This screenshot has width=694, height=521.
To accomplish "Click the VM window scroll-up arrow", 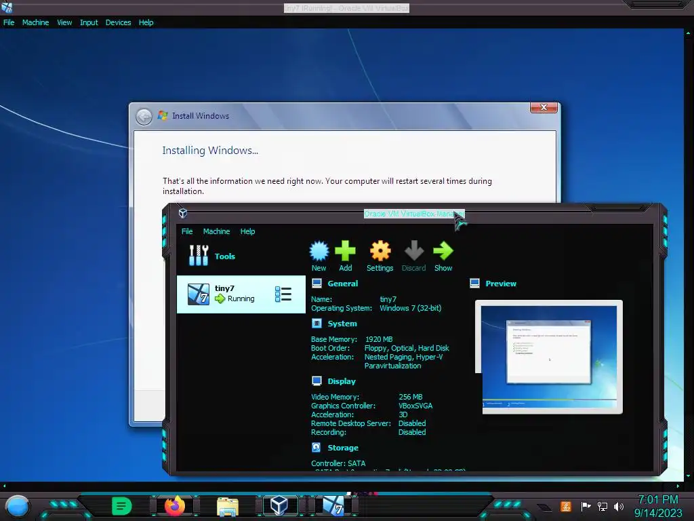I will pos(688,33).
